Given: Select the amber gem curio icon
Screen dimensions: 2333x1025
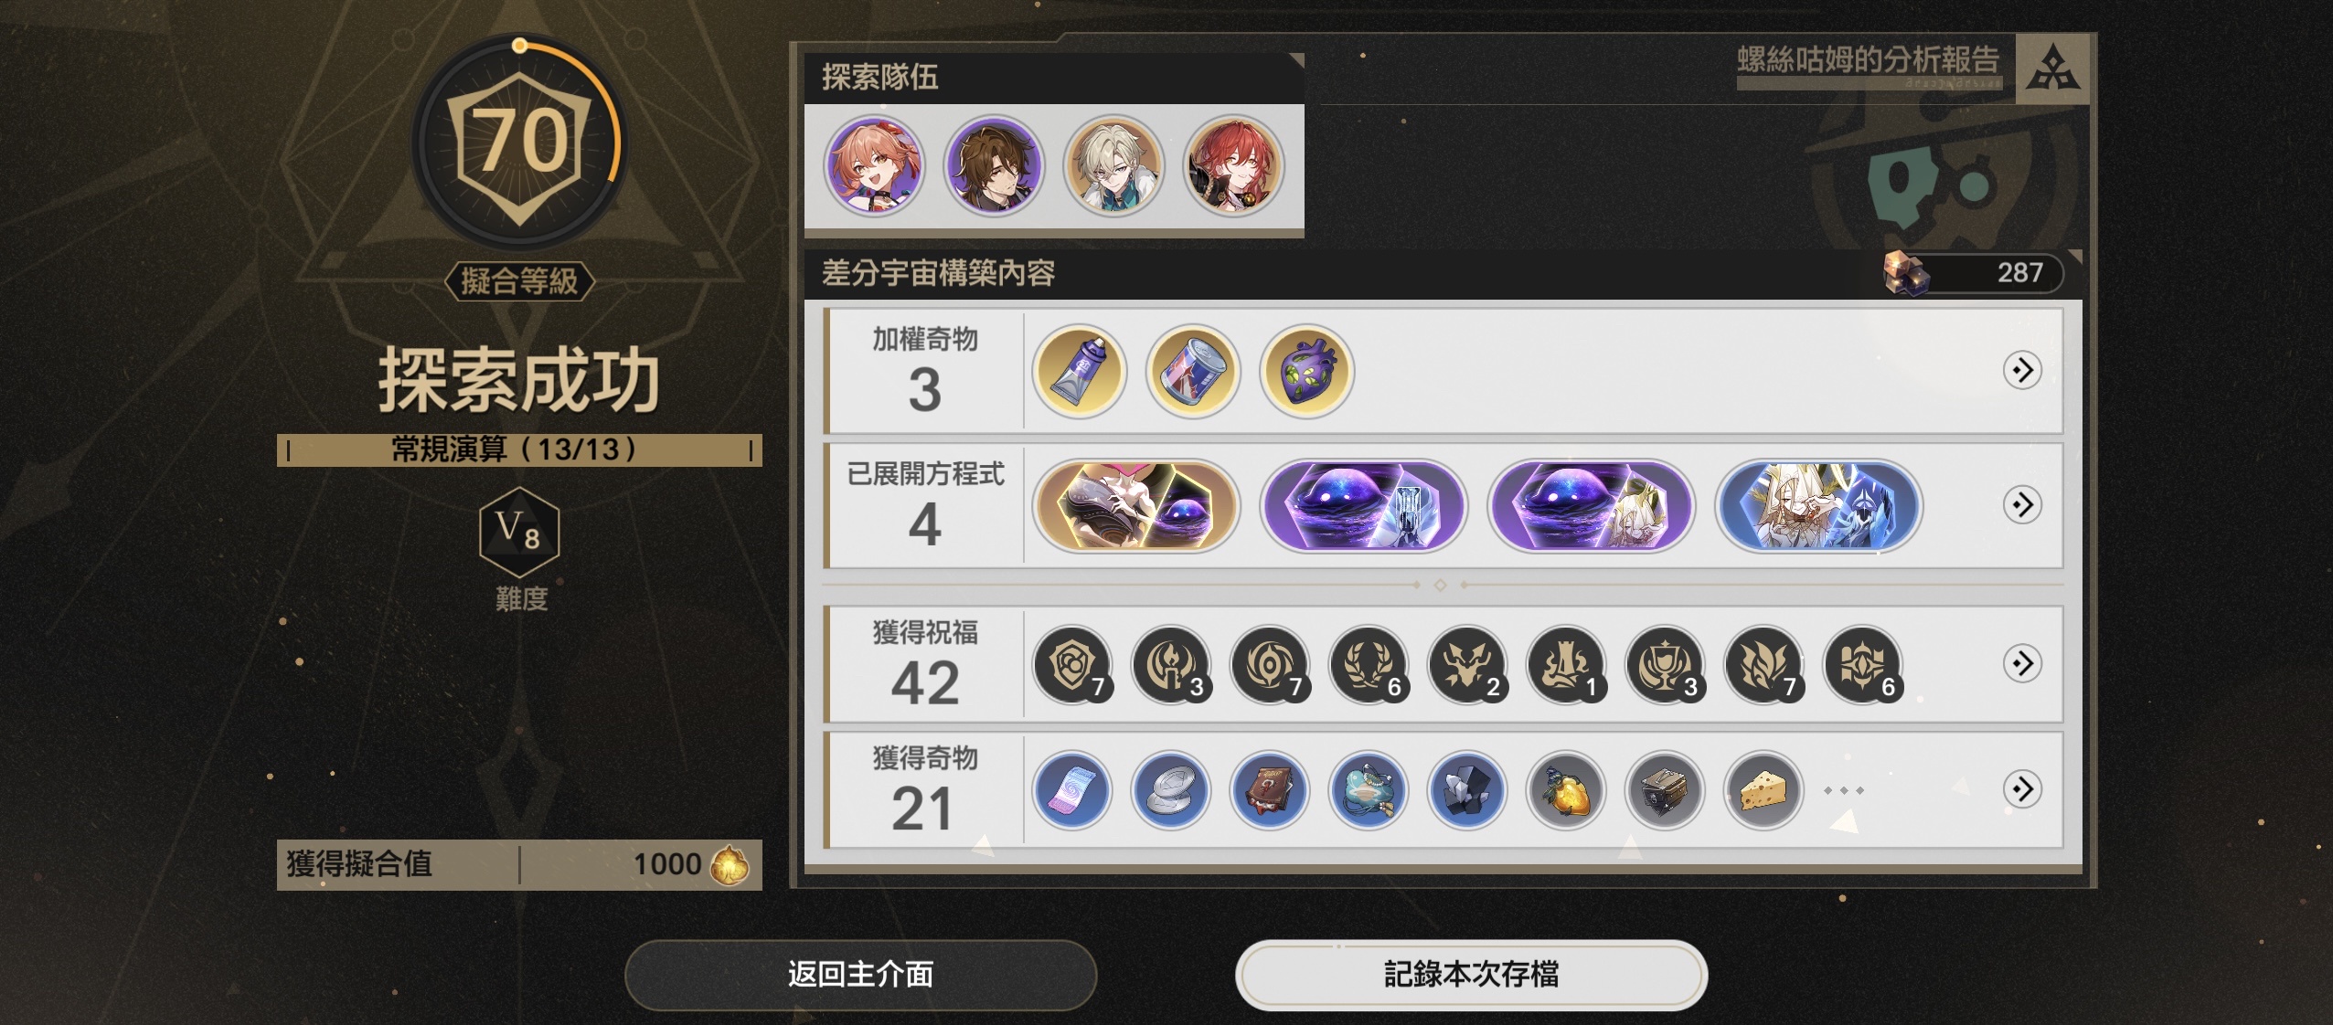Looking at the screenshot, I should [1566, 790].
